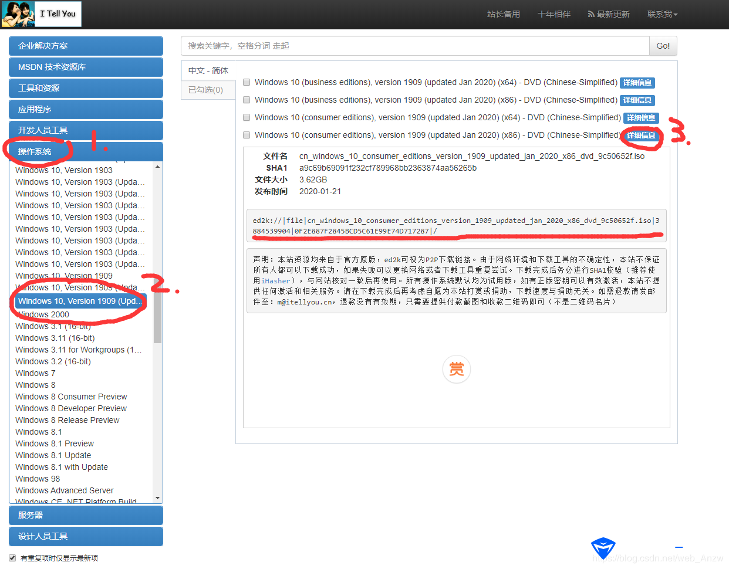The width and height of the screenshot is (729, 569).
Task: Select Windows 8.1 Update entry
Action: point(53,455)
